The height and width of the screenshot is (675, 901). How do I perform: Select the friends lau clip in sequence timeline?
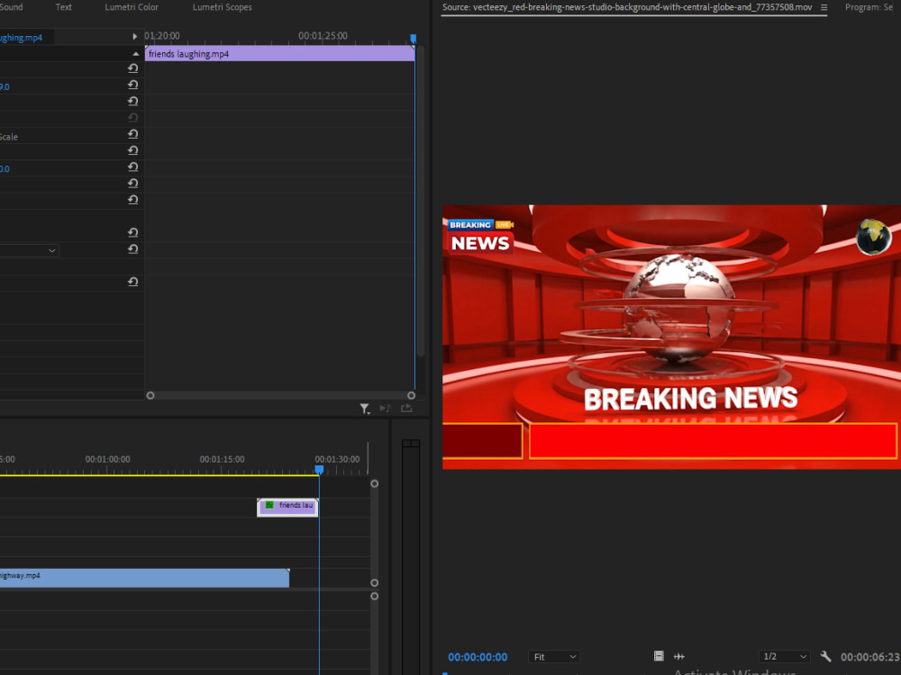pyautogui.click(x=287, y=508)
